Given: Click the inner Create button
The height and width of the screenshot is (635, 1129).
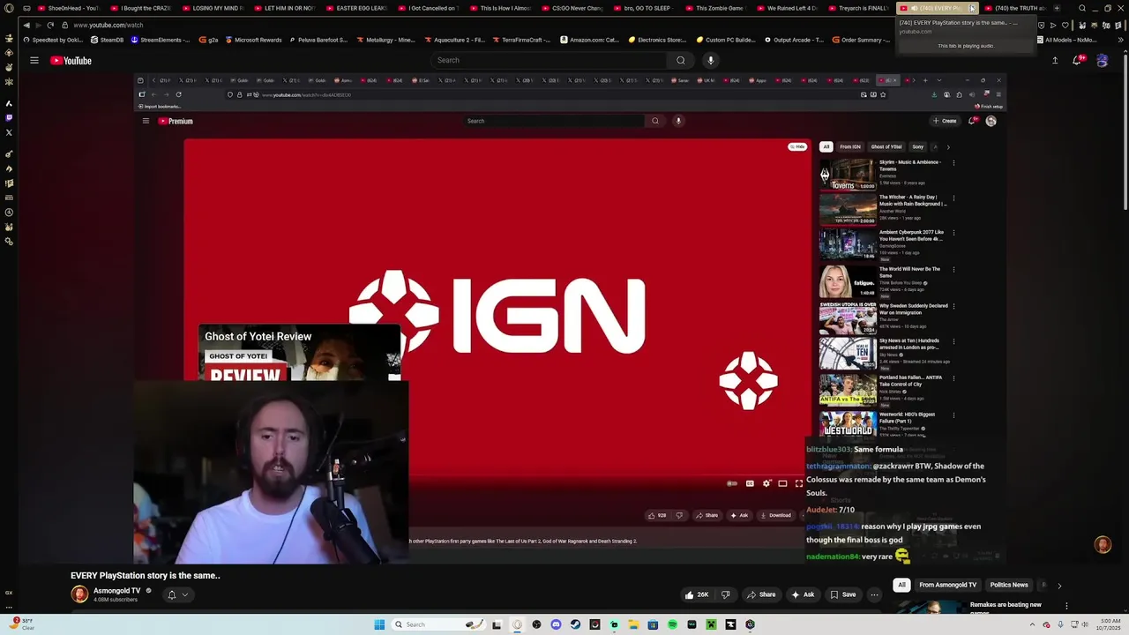Looking at the screenshot, I should pos(944,121).
